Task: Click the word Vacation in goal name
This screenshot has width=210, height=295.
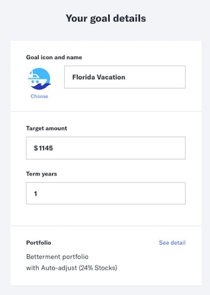Action: 111,77
